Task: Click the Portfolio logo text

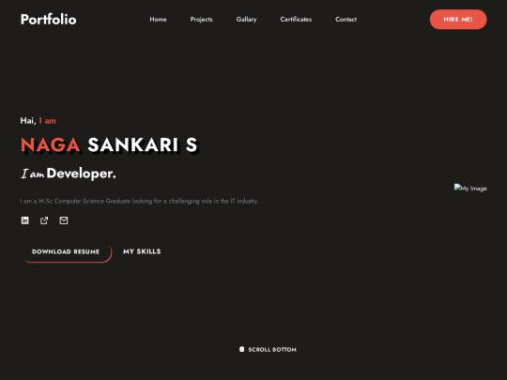Action: point(49,20)
